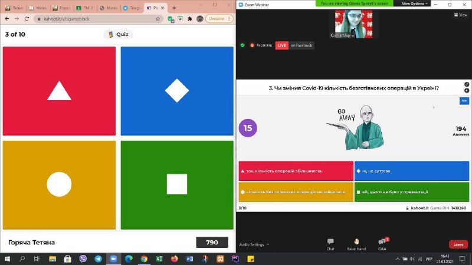Screen dimensions: 472x265
Task: Select the green square answer tile
Action: coord(177,184)
